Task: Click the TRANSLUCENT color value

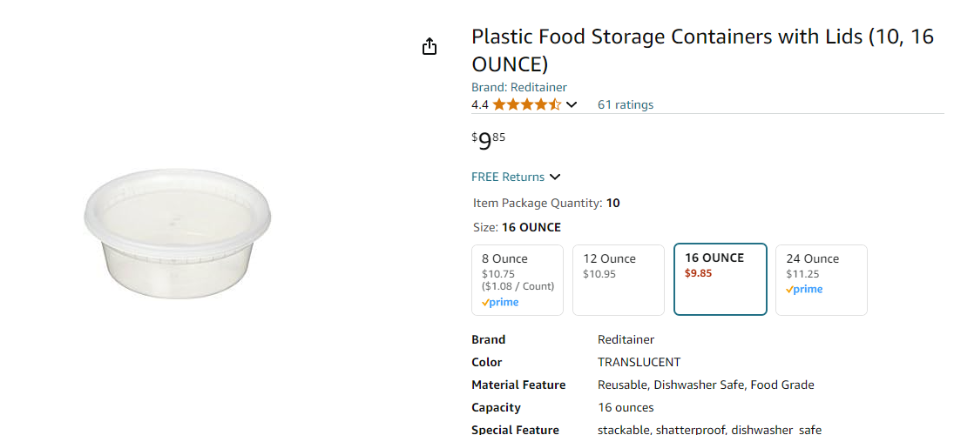Action: (639, 363)
